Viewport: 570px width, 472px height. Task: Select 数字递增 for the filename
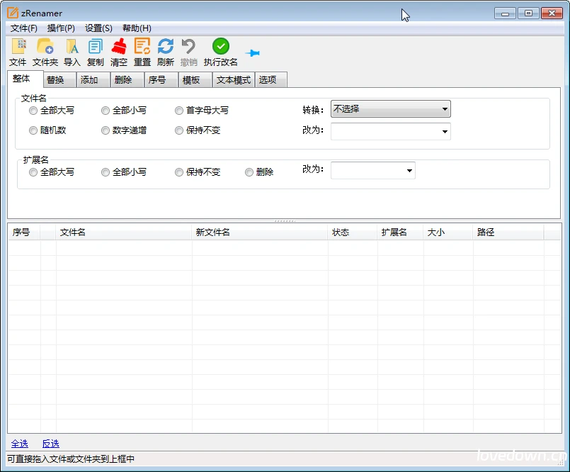pyautogui.click(x=105, y=130)
